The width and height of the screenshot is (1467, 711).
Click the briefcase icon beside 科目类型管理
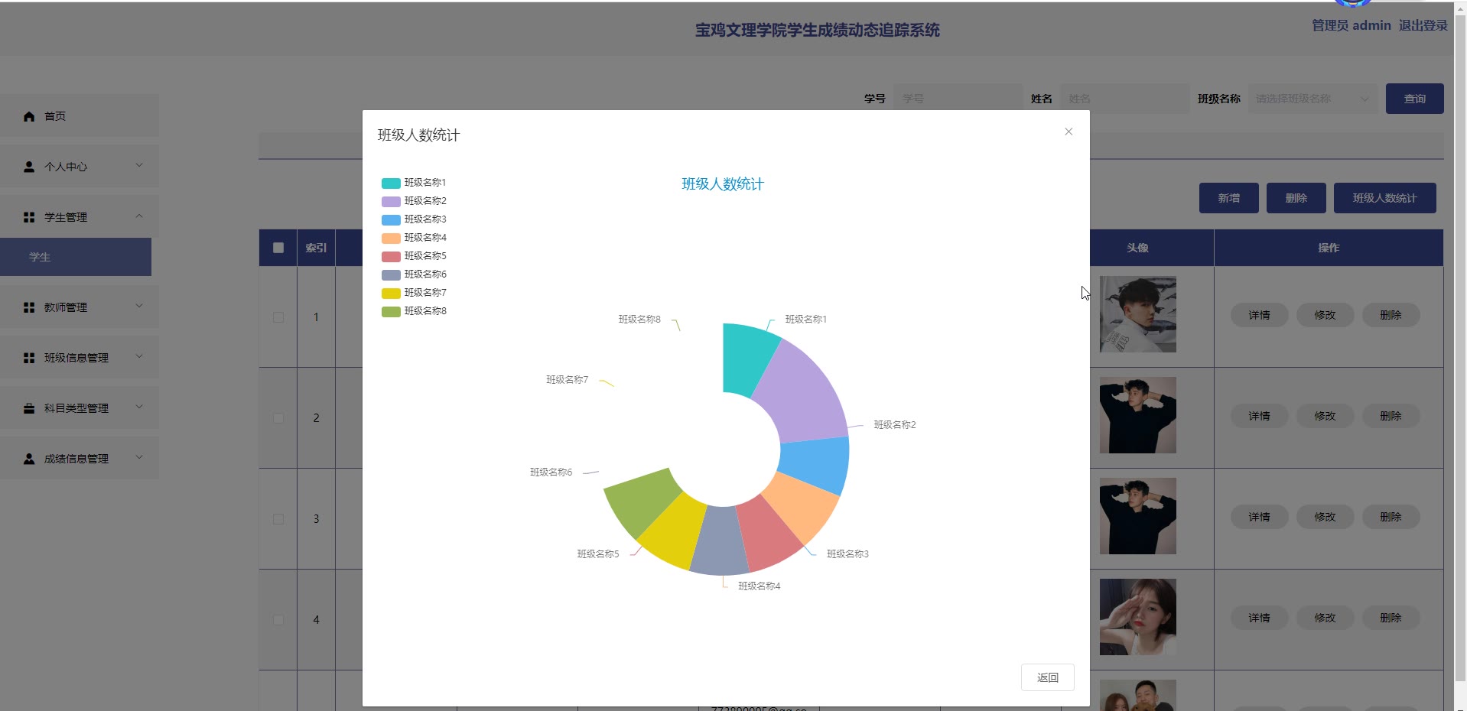click(29, 408)
